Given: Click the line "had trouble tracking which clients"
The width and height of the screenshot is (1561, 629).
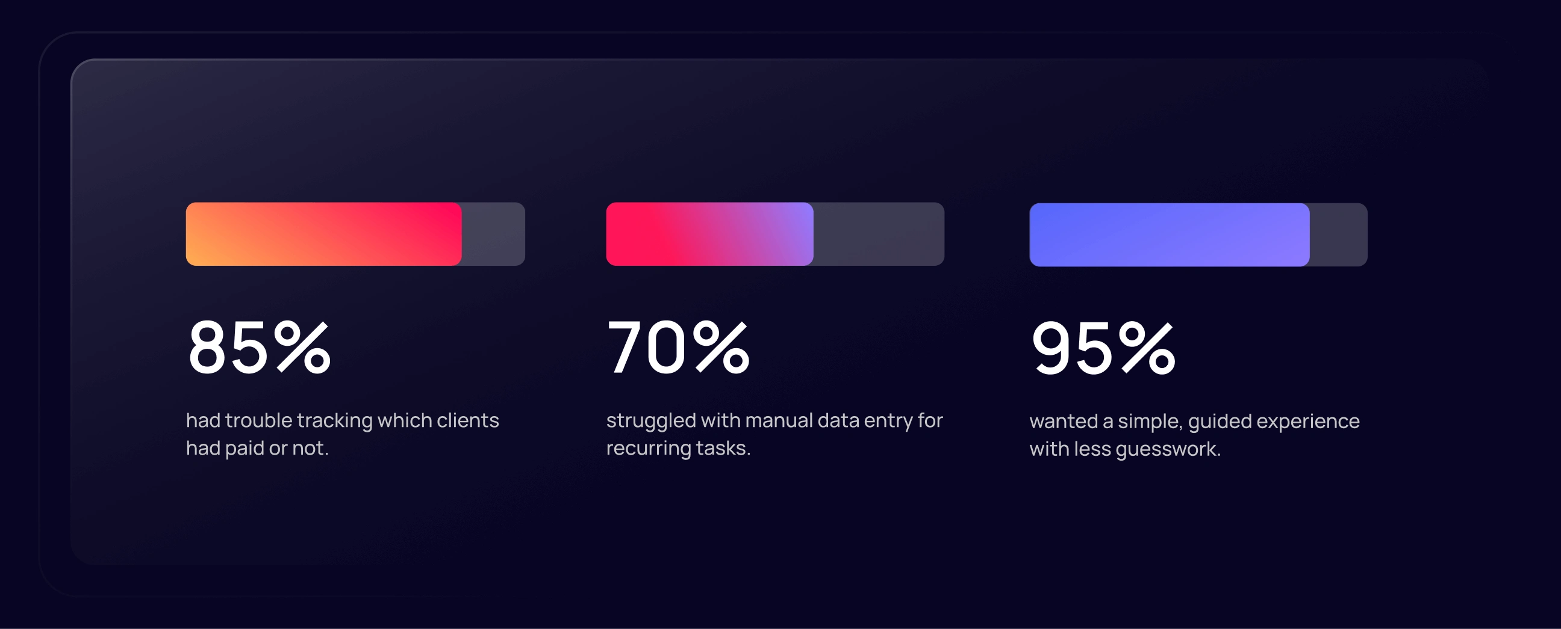Looking at the screenshot, I should point(343,420).
